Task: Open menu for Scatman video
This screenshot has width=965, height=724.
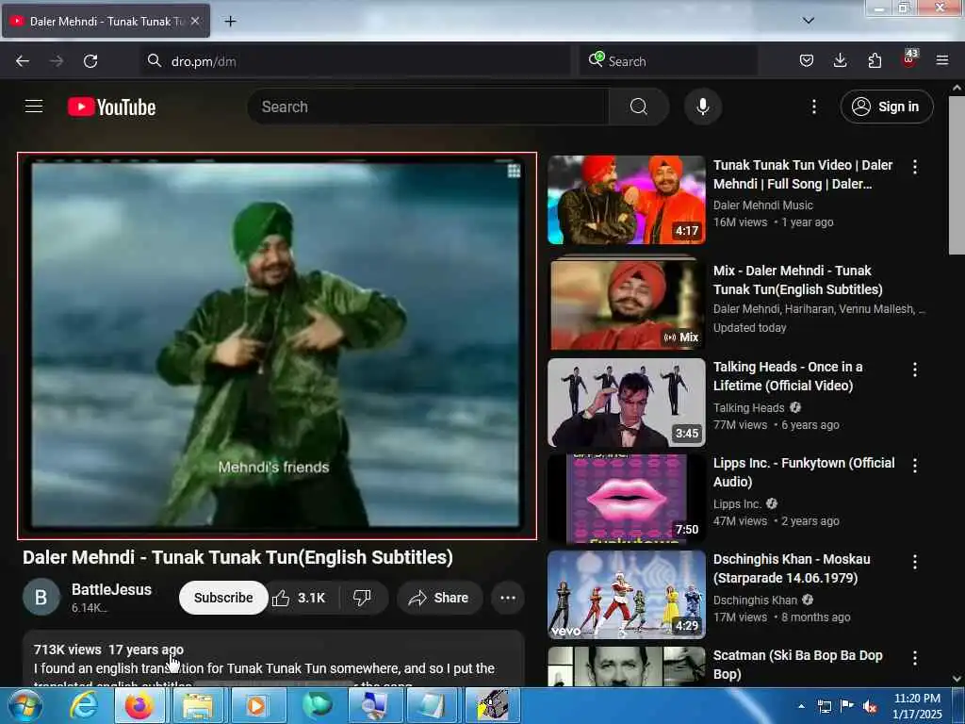Action: (915, 657)
